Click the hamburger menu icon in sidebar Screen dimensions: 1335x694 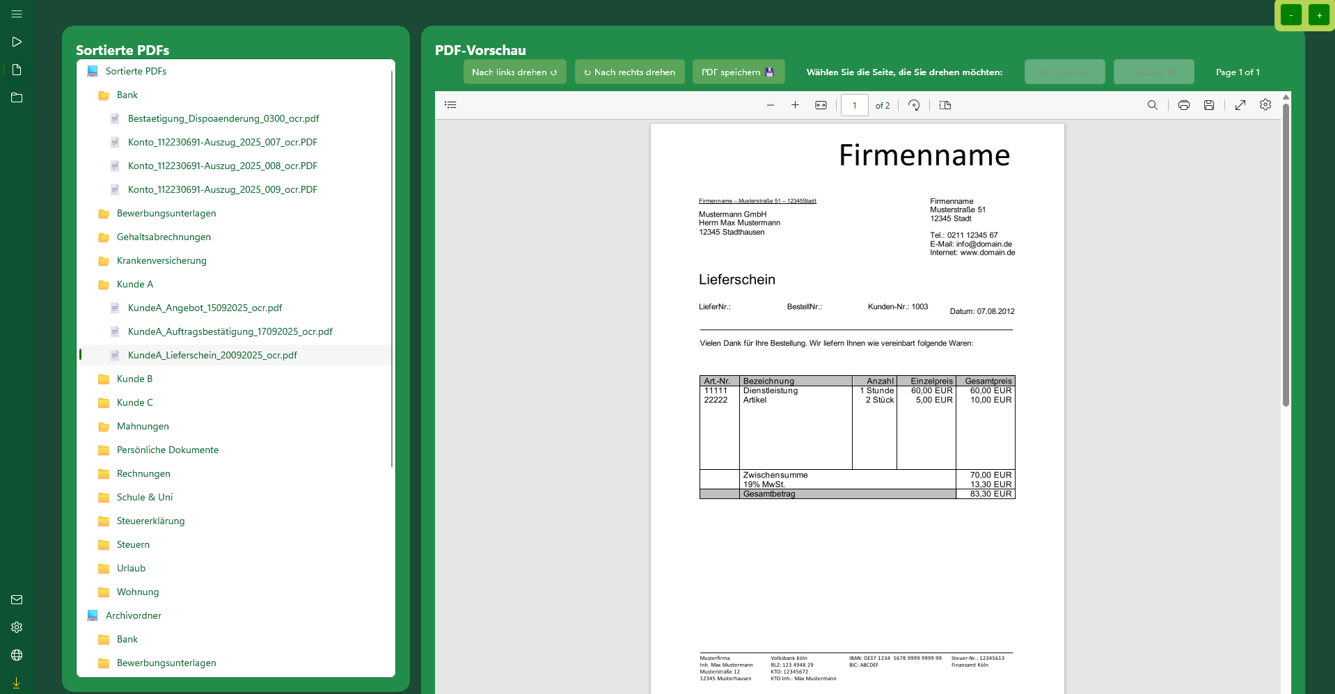[17, 14]
